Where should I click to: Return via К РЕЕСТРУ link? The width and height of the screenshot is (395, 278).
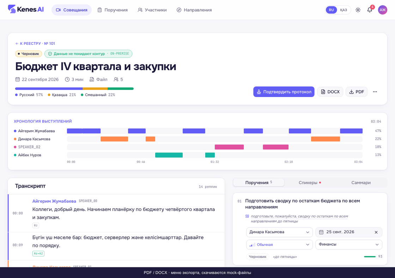35,43
